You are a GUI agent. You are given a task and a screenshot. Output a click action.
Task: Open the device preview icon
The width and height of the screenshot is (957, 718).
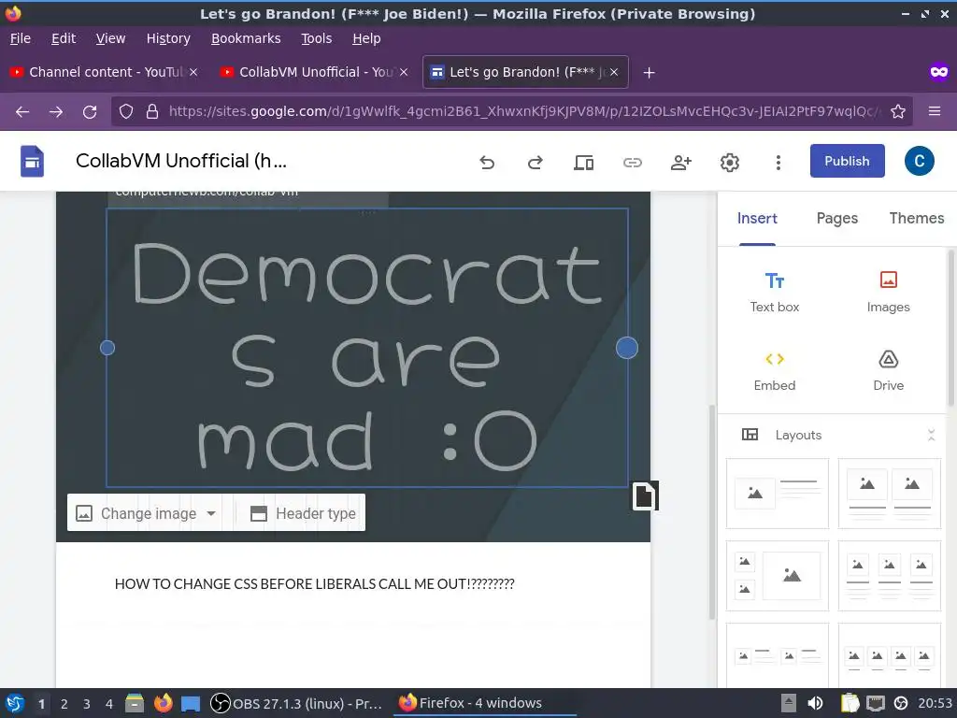(583, 163)
